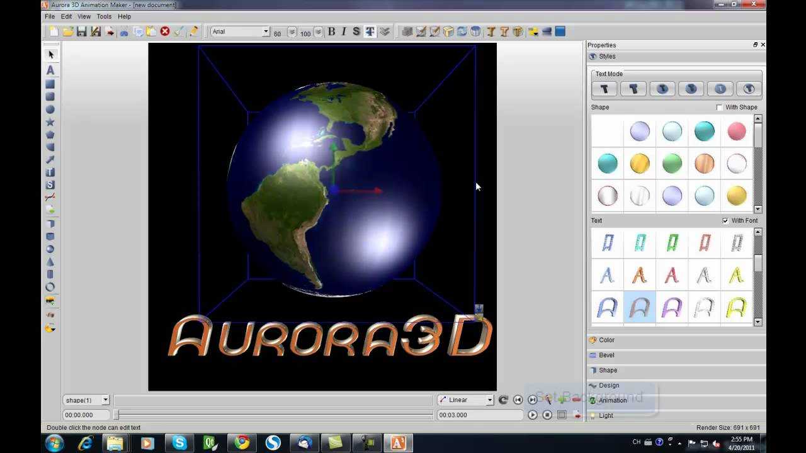Pick the circle shape tool
This screenshot has height=453, width=806.
[x=50, y=109]
